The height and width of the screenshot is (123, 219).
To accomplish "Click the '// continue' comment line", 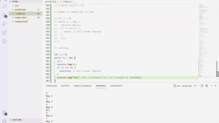I will point(62,48).
